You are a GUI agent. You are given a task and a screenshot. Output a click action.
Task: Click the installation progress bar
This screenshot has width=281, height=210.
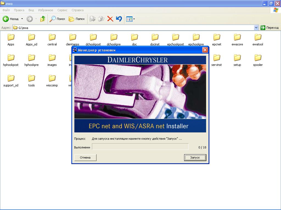(x=140, y=147)
